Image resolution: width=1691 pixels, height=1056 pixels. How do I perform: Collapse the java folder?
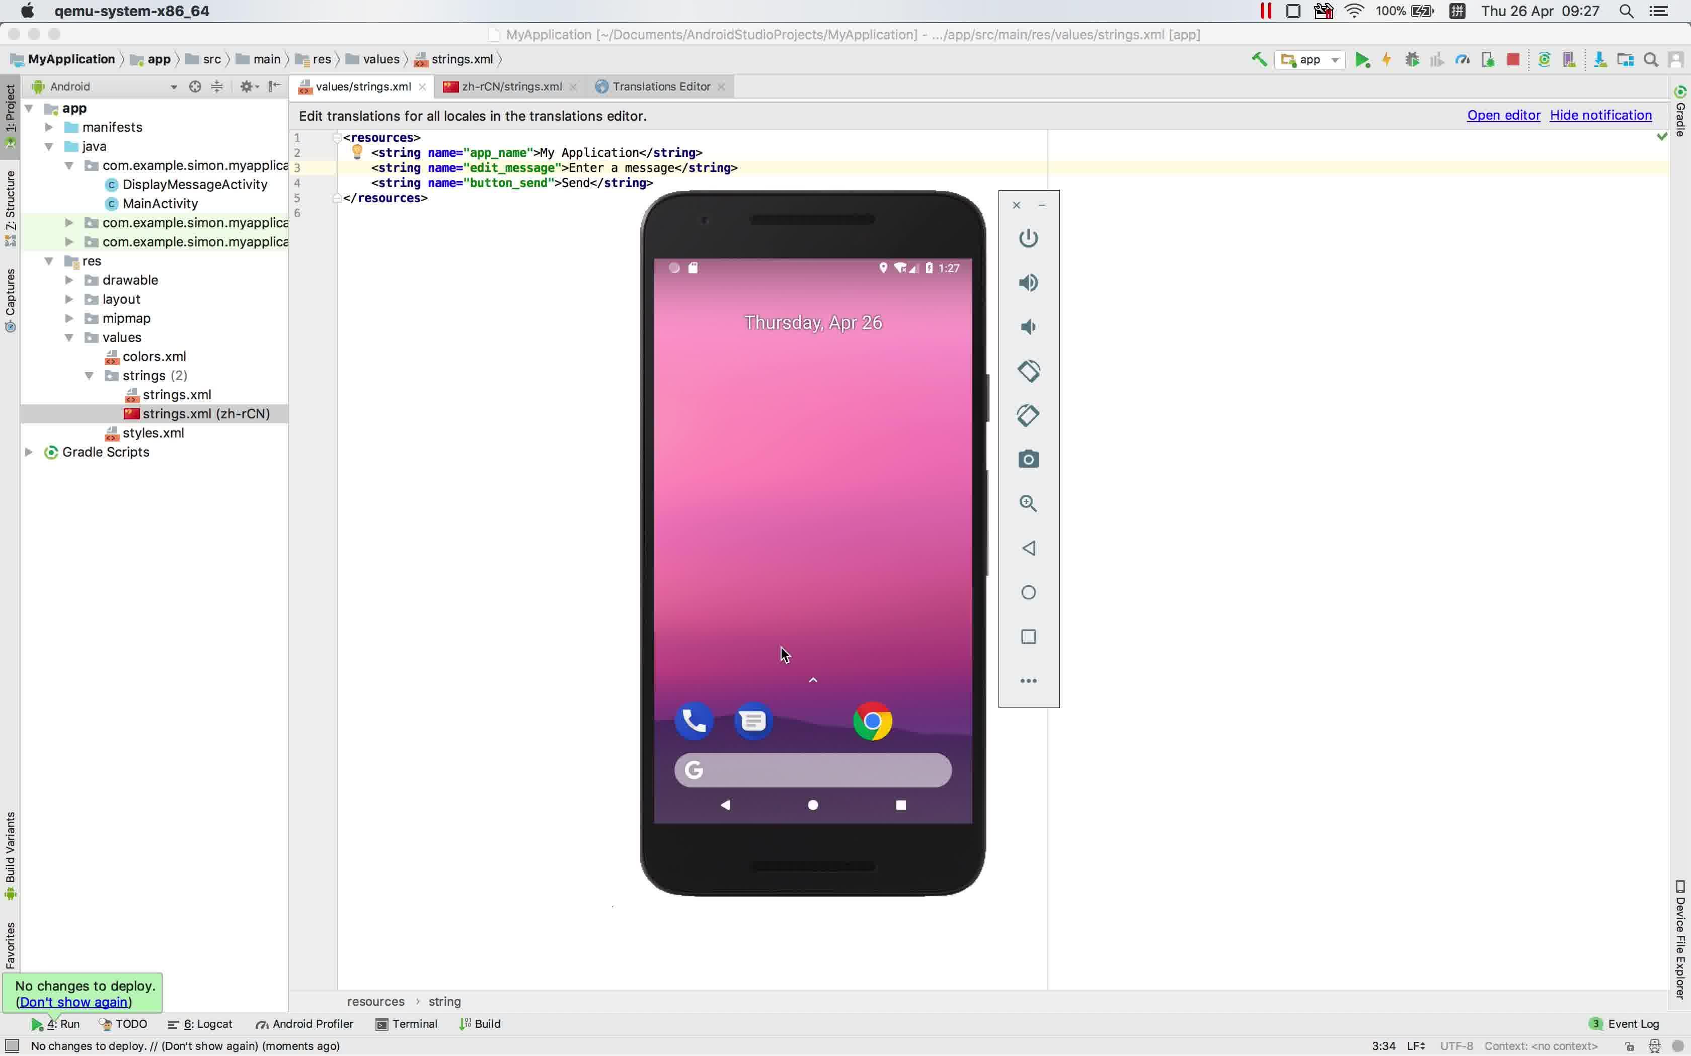[49, 146]
